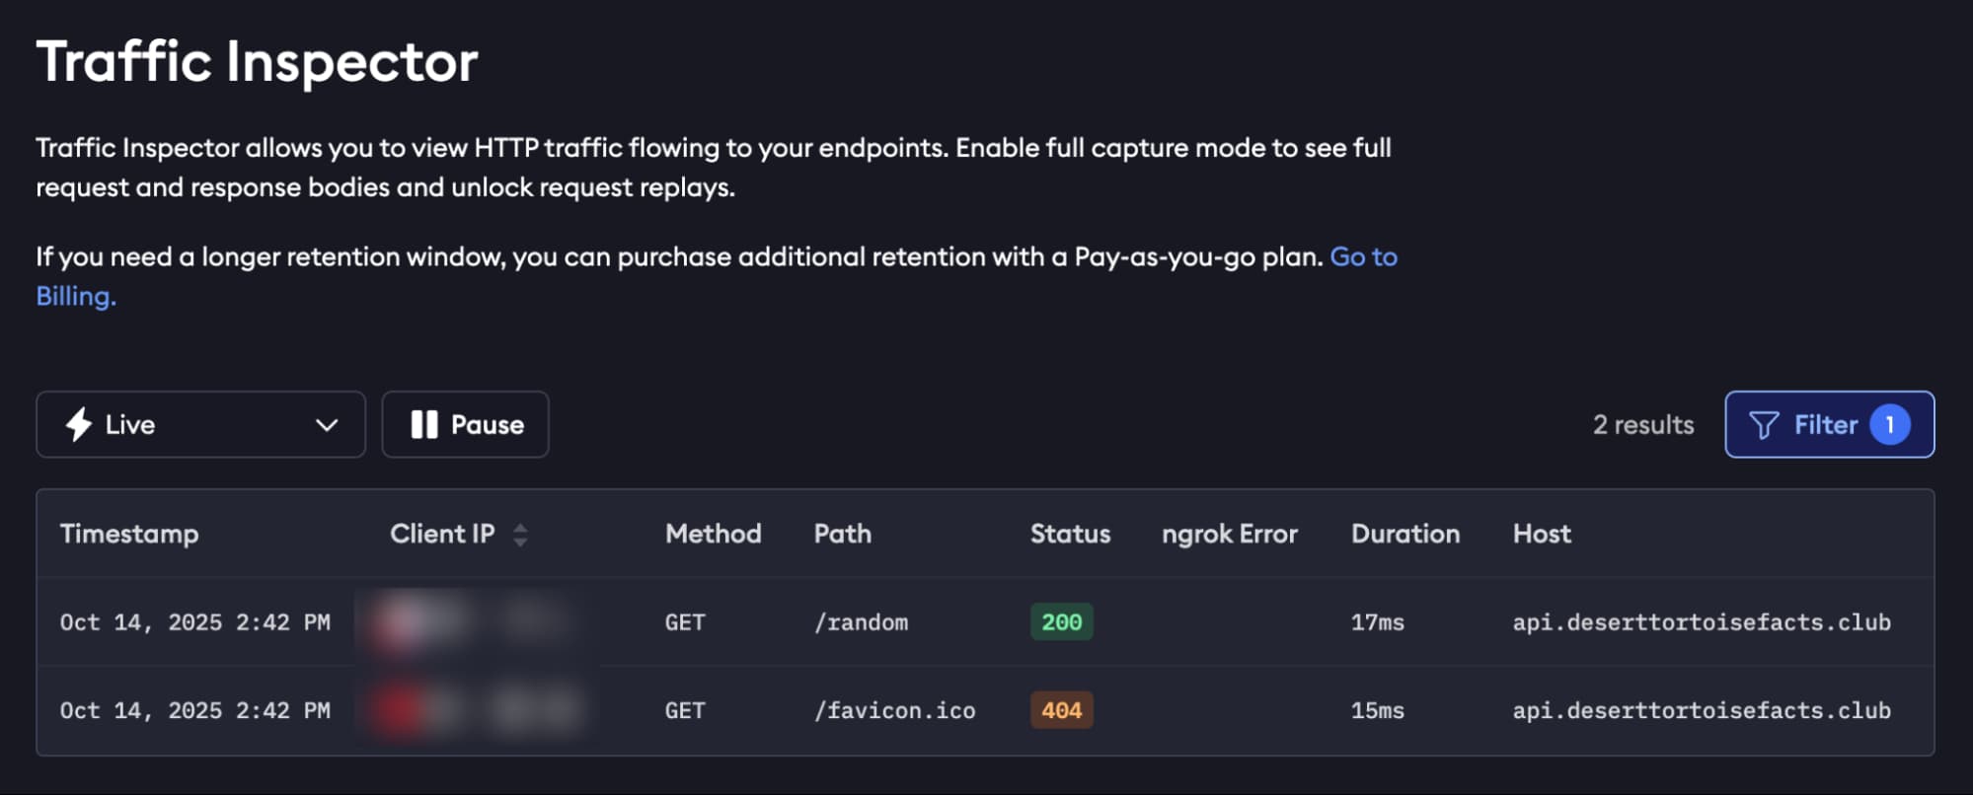The image size is (1973, 795).
Task: Click the Duration column header
Action: point(1404,534)
